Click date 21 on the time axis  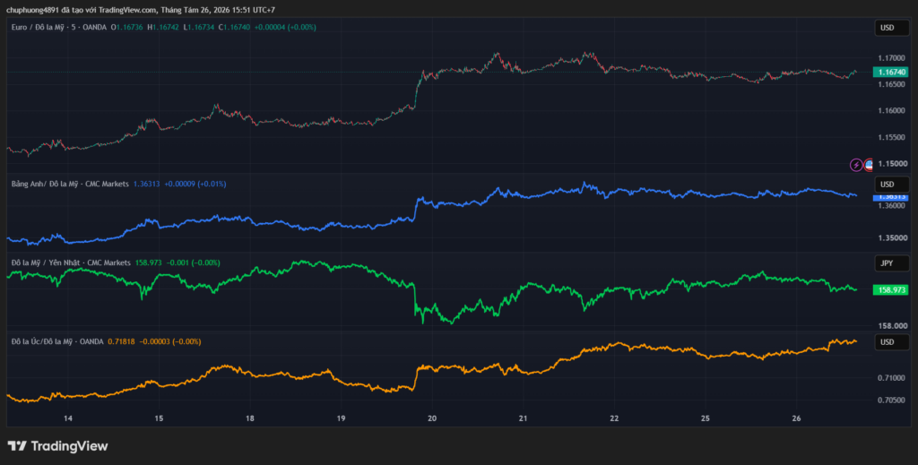[x=523, y=418]
